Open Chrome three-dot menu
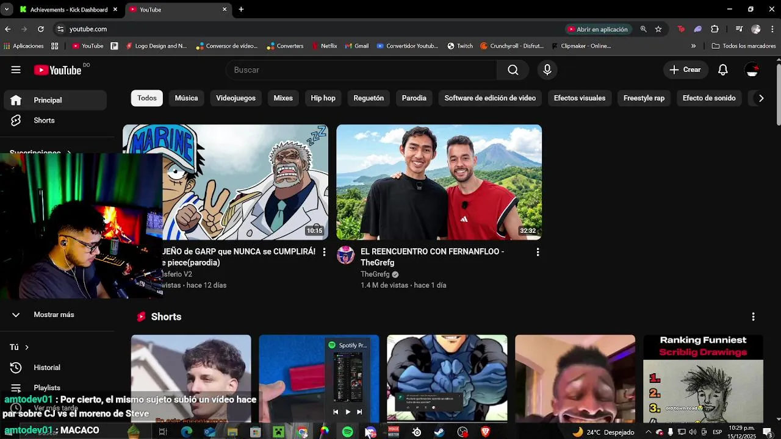Viewport: 781px width, 439px height. [x=772, y=29]
